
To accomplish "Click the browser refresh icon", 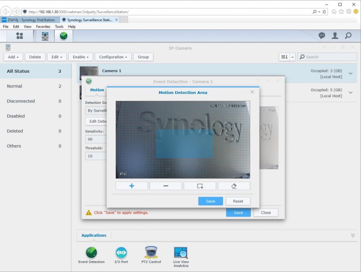I will coord(324,12).
